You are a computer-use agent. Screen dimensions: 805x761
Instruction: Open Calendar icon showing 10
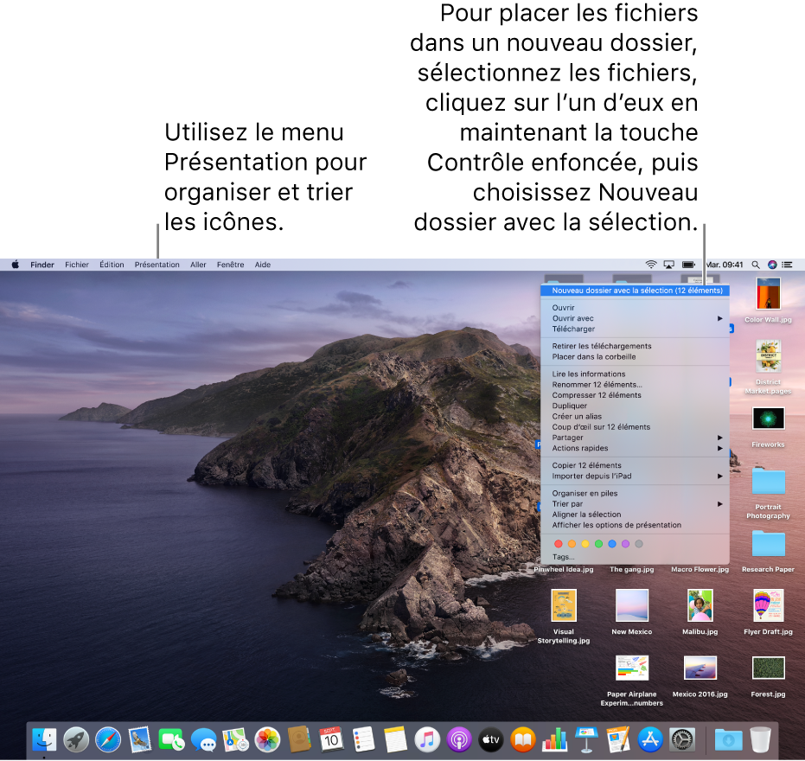pos(331,740)
